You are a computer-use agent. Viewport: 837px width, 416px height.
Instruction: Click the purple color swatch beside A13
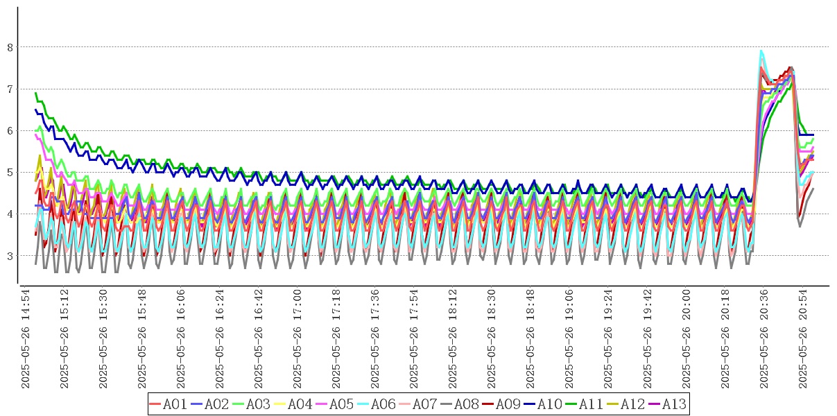(x=654, y=404)
